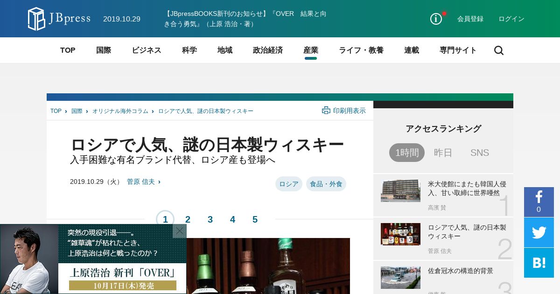
Task: Click the JBpress logo
Action: 59,19
